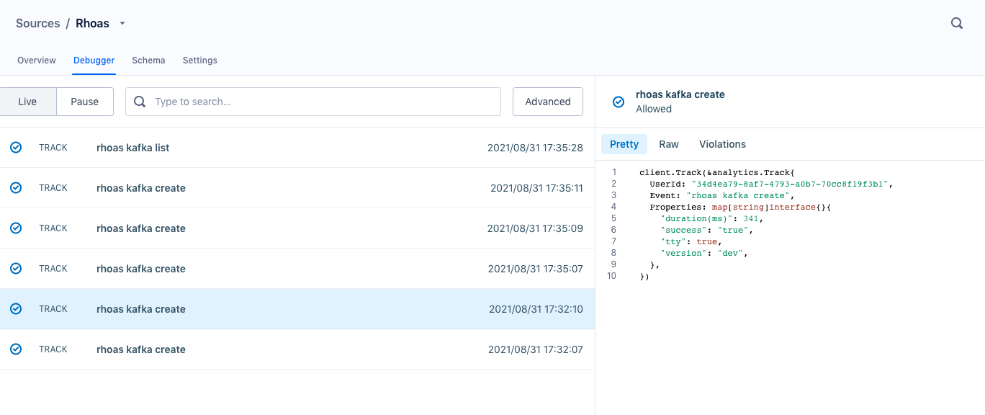985x415 pixels.
Task: Click check icon on the 17:35:09 event
Action: [x=16, y=228]
